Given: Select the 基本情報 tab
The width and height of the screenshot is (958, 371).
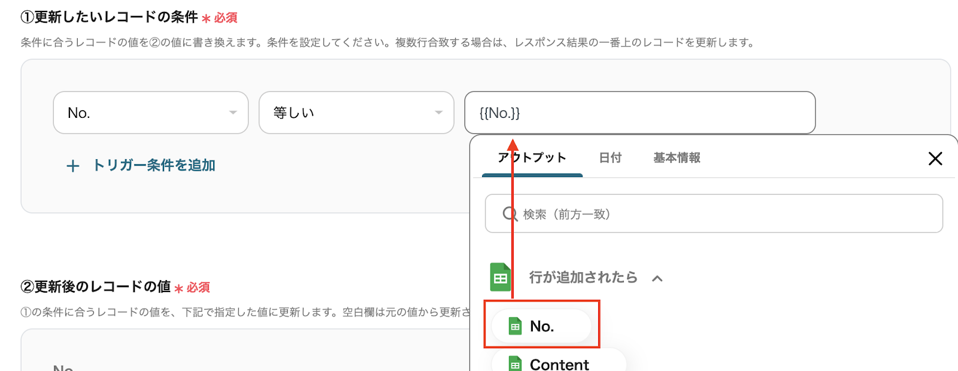Looking at the screenshot, I should click(x=677, y=158).
